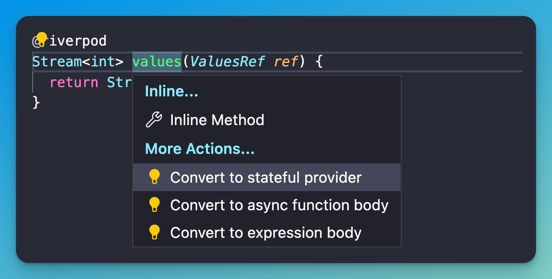Click the highlighted values function name

157,62
